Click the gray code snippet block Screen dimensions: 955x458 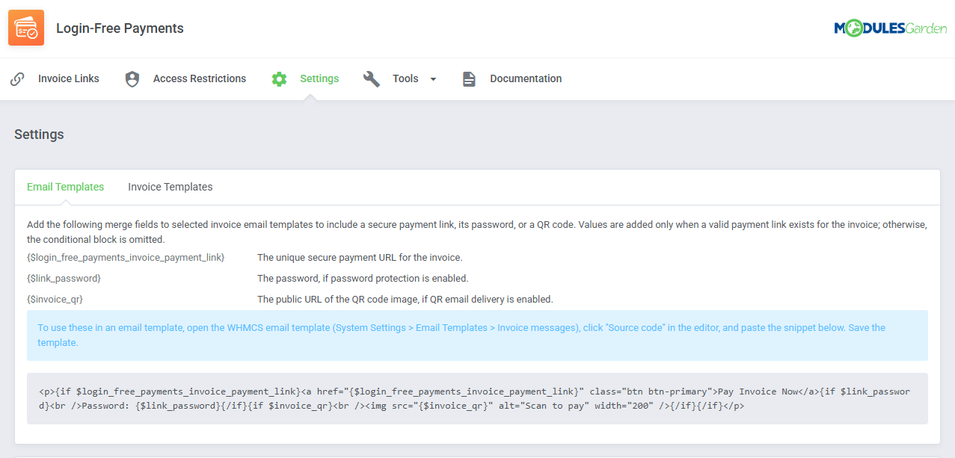[x=477, y=399]
